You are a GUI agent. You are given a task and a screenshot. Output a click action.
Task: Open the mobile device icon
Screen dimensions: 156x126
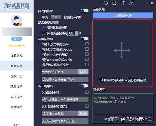point(114,3)
